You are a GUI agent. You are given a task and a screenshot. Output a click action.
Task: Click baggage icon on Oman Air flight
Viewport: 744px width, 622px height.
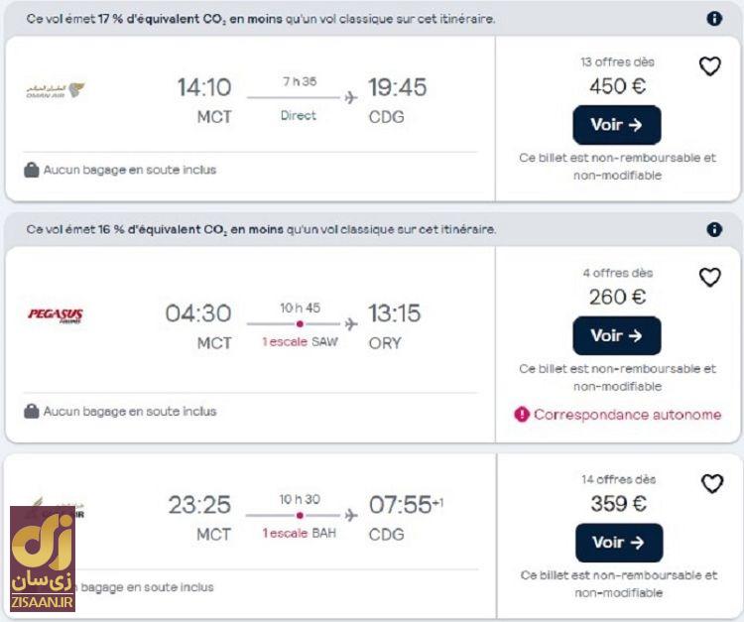point(32,170)
